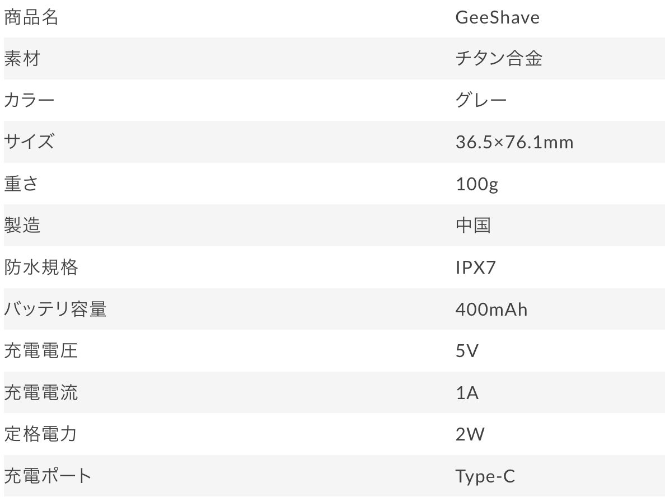Click the 防水規格 label
Viewport: 665px width, 497px height.
pyautogui.click(x=41, y=267)
